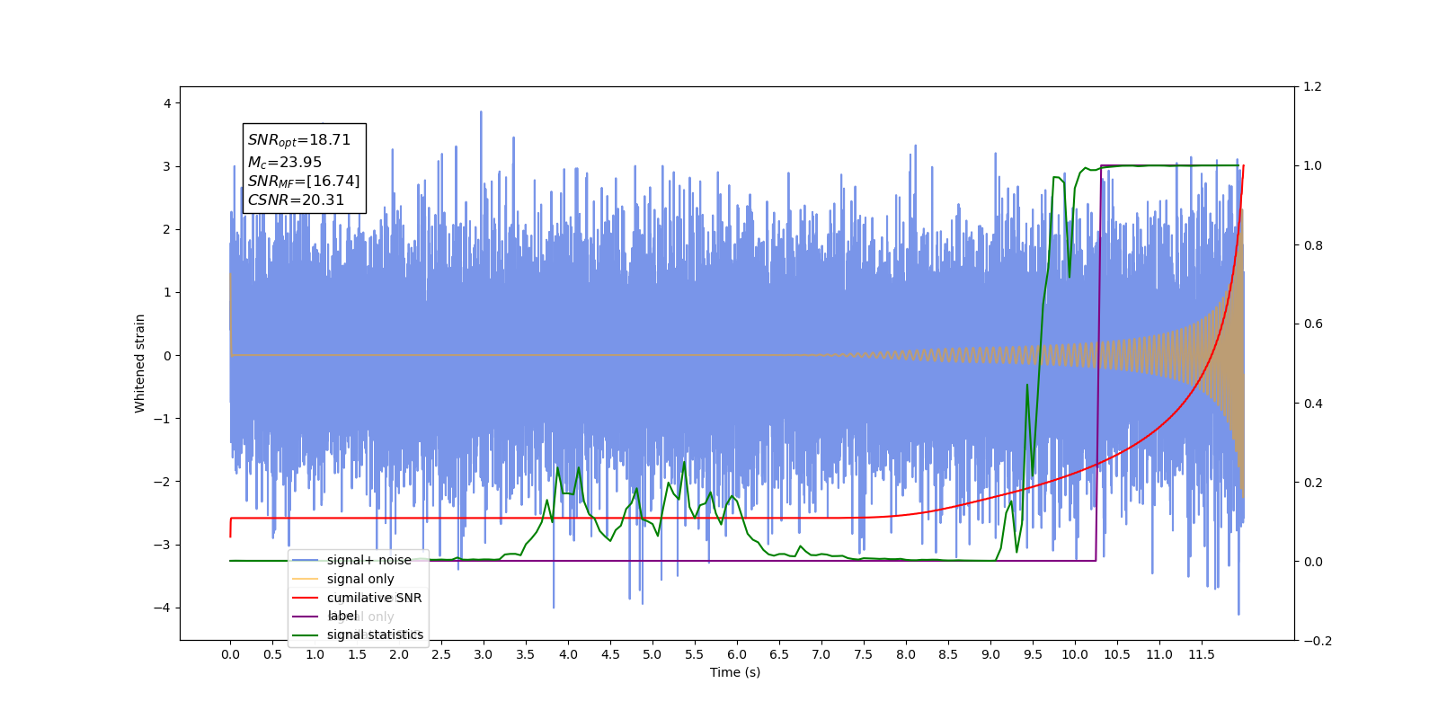Click the 0.8 tick on the right axis
1438x719 pixels.
click(1313, 245)
